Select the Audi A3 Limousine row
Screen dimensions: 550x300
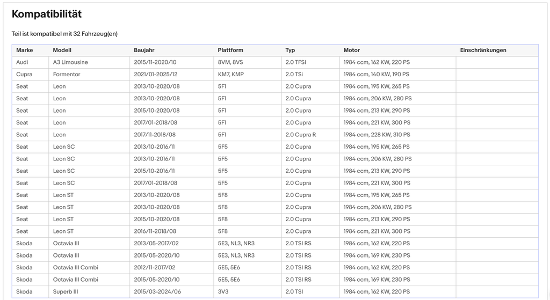point(275,62)
